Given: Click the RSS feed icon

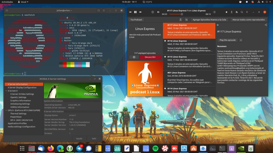Looking at the screenshot, I should point(237,12).
